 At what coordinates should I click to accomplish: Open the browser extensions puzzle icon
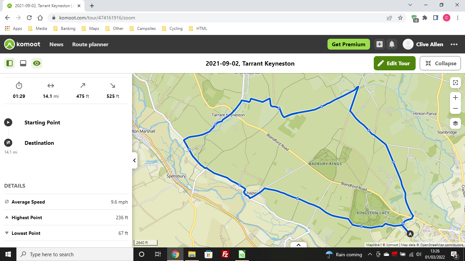(x=425, y=18)
